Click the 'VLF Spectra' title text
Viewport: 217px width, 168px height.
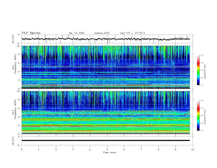coord(31,33)
